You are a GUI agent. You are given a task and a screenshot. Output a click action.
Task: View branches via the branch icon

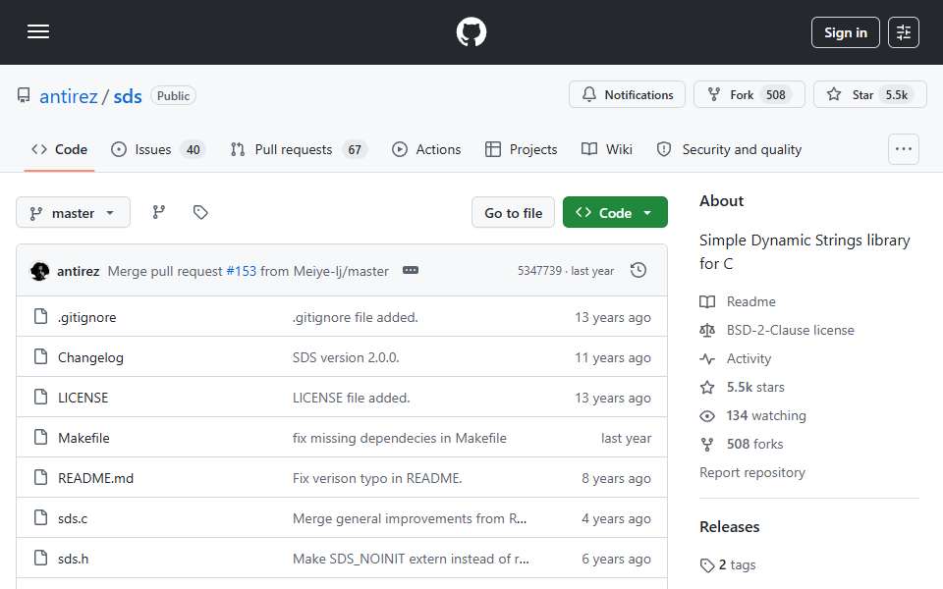click(159, 212)
